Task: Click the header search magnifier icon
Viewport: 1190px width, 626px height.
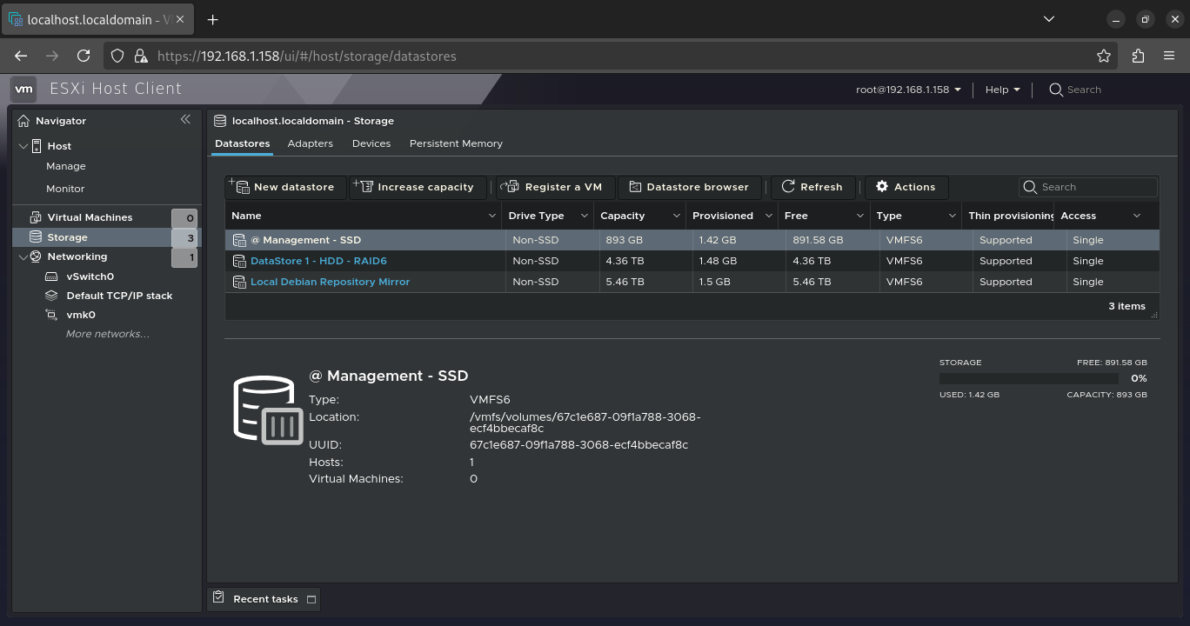Action: [x=1056, y=90]
